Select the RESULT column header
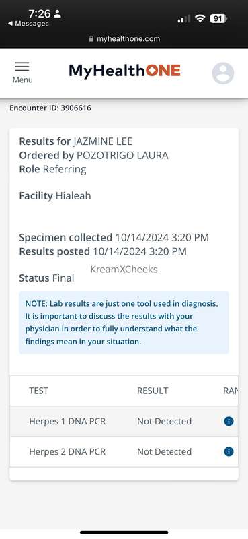 point(153,391)
